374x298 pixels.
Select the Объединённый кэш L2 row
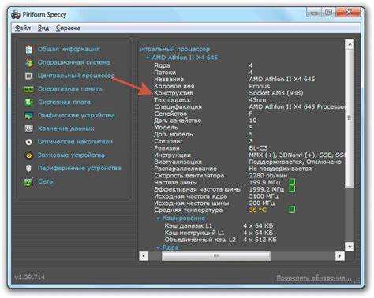tap(221, 240)
